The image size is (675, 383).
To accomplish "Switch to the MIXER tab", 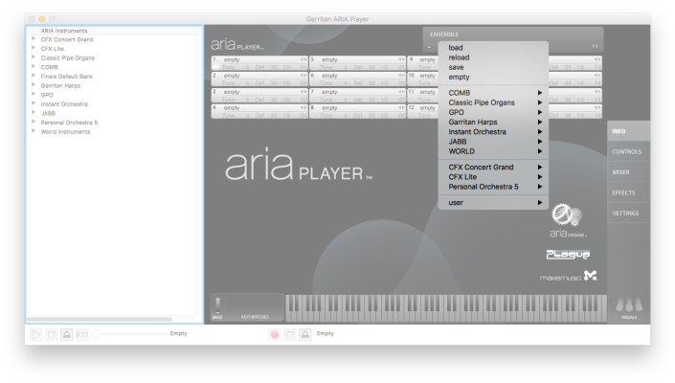I will pos(628,172).
